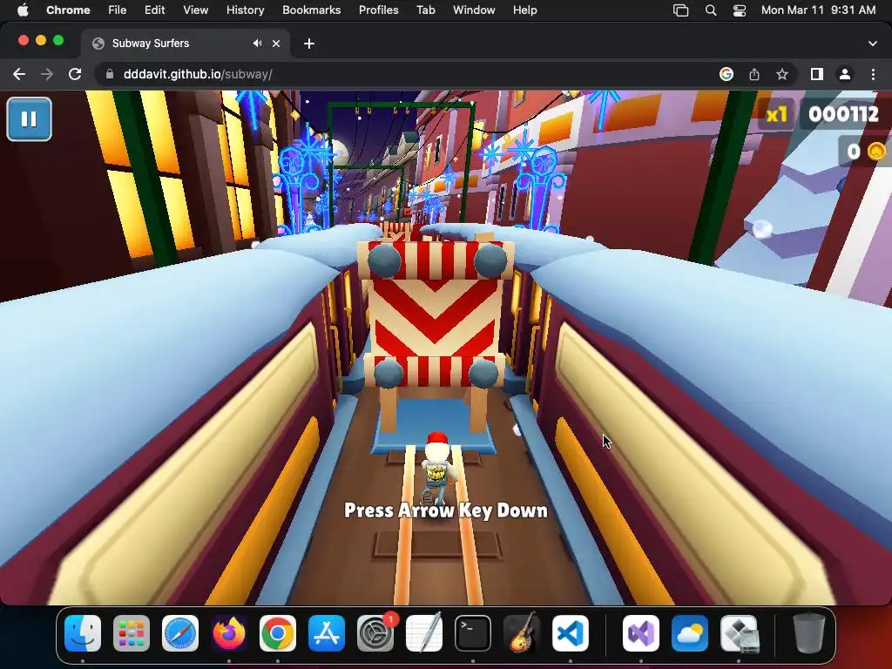
Task: Open the Weather app from the Dock
Action: pyautogui.click(x=690, y=633)
